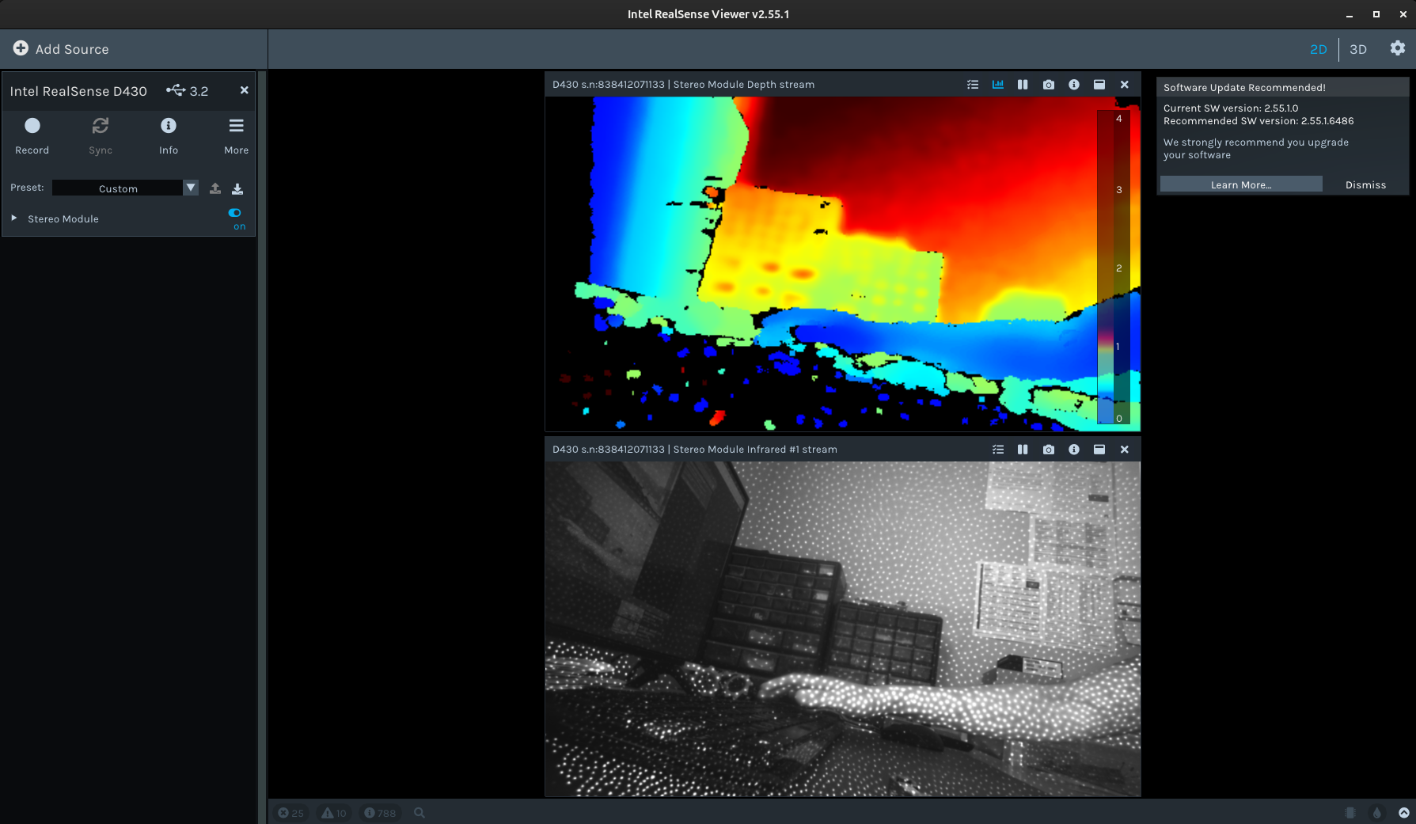Viewport: 1416px width, 824px height.
Task: Click the USB 3.2 connection icon
Action: point(176,90)
